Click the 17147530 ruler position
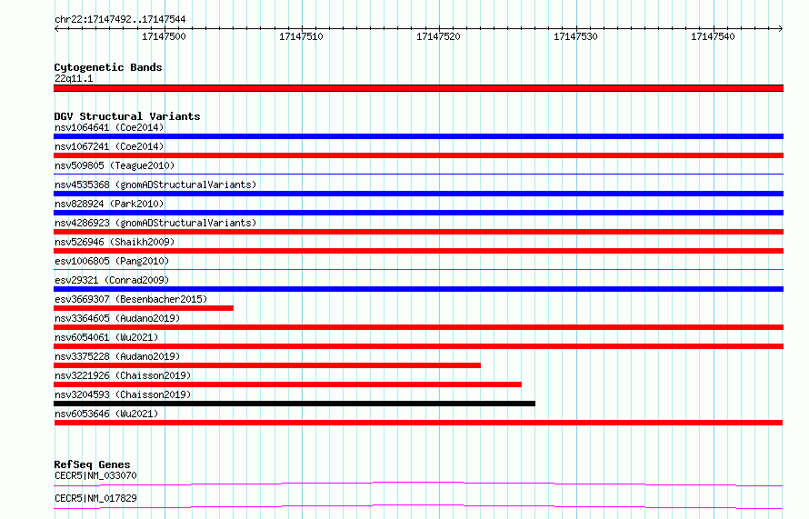The height and width of the screenshot is (519, 809). coord(575,36)
